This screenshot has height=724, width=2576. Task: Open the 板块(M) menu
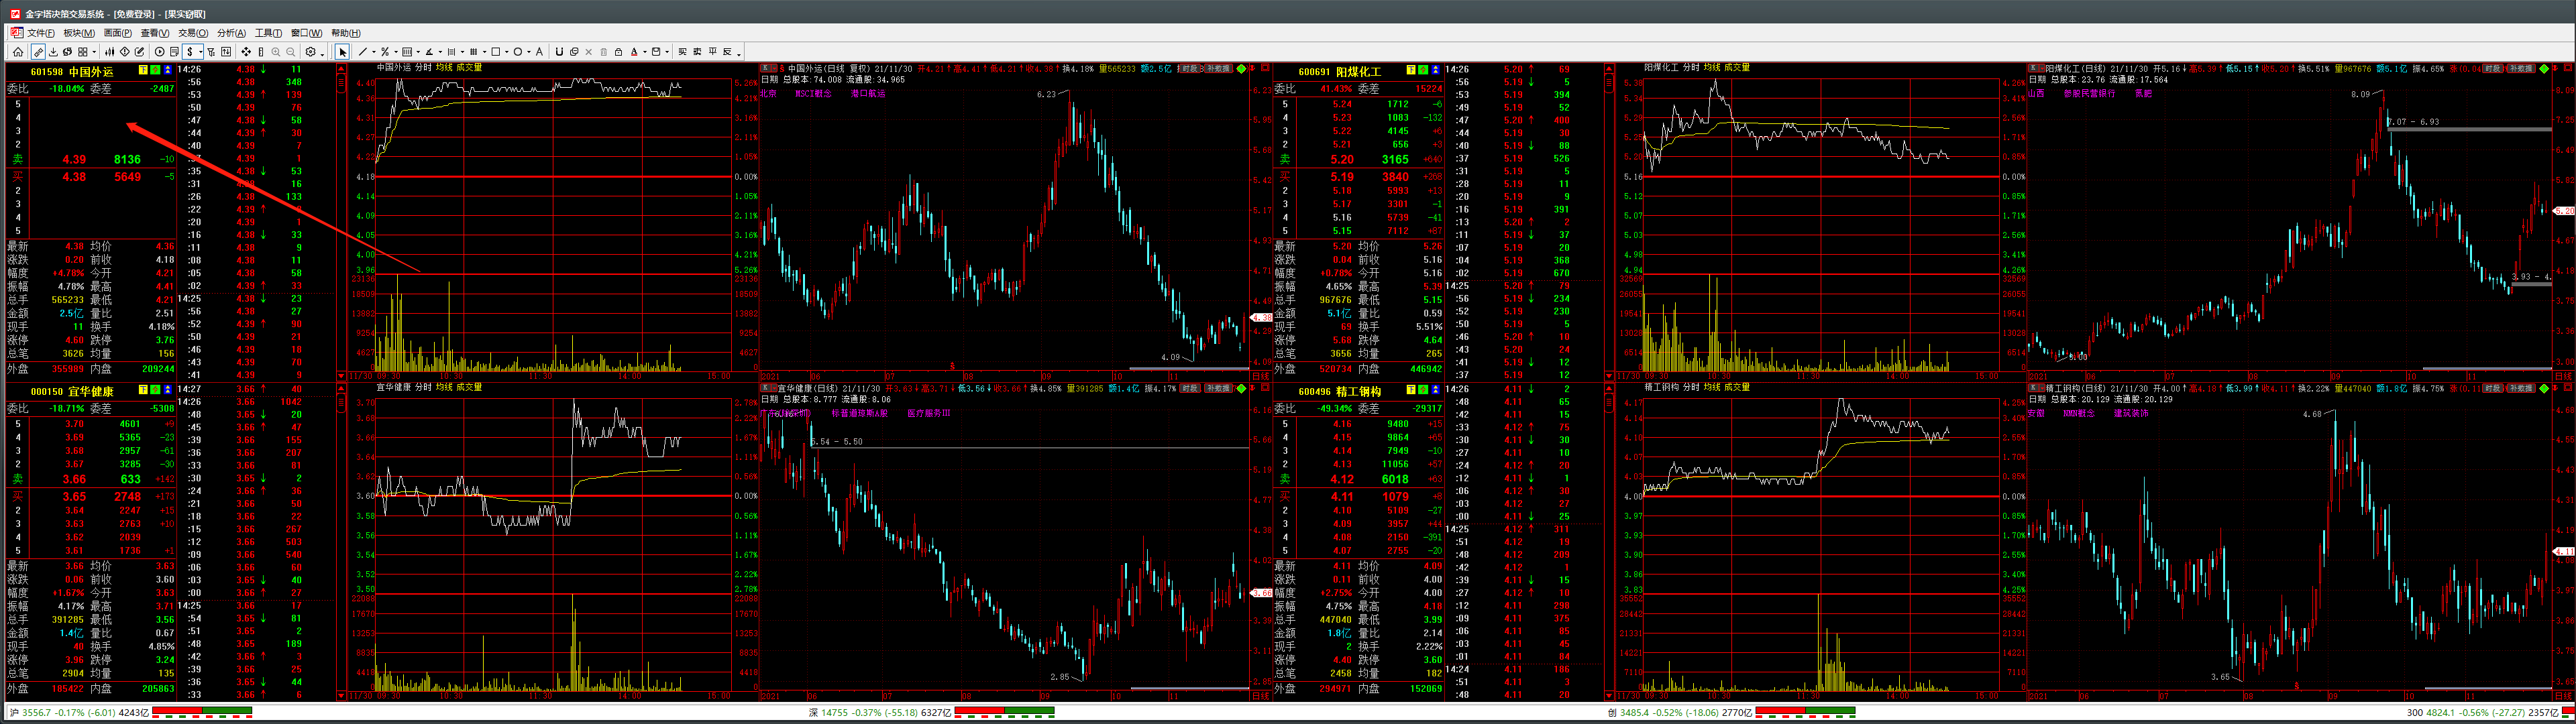click(x=79, y=33)
